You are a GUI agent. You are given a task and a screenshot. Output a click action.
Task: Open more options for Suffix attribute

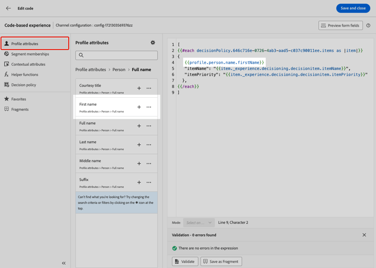(149, 182)
